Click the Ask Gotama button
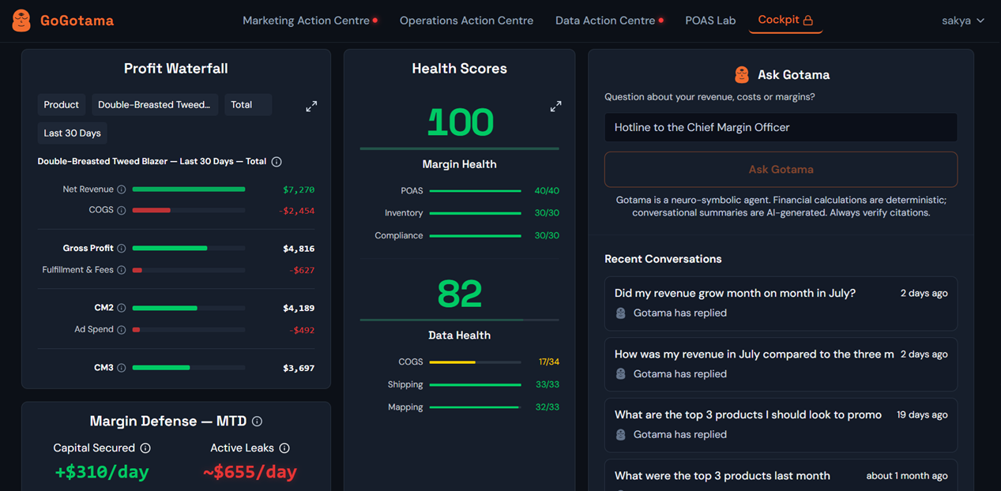1001x491 pixels. [x=781, y=170]
